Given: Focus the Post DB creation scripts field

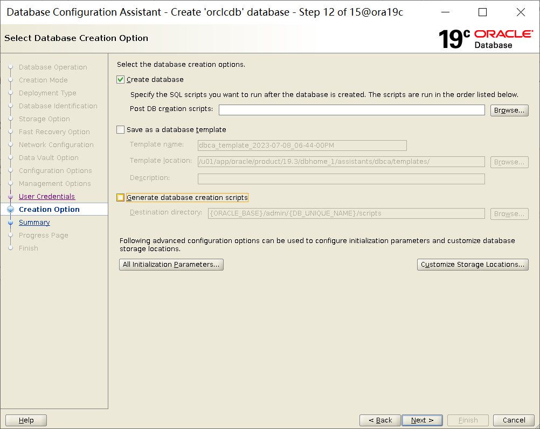Looking at the screenshot, I should pyautogui.click(x=351, y=110).
